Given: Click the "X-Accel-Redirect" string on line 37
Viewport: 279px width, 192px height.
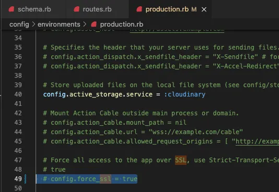Looking at the screenshot, I should click(246, 66).
